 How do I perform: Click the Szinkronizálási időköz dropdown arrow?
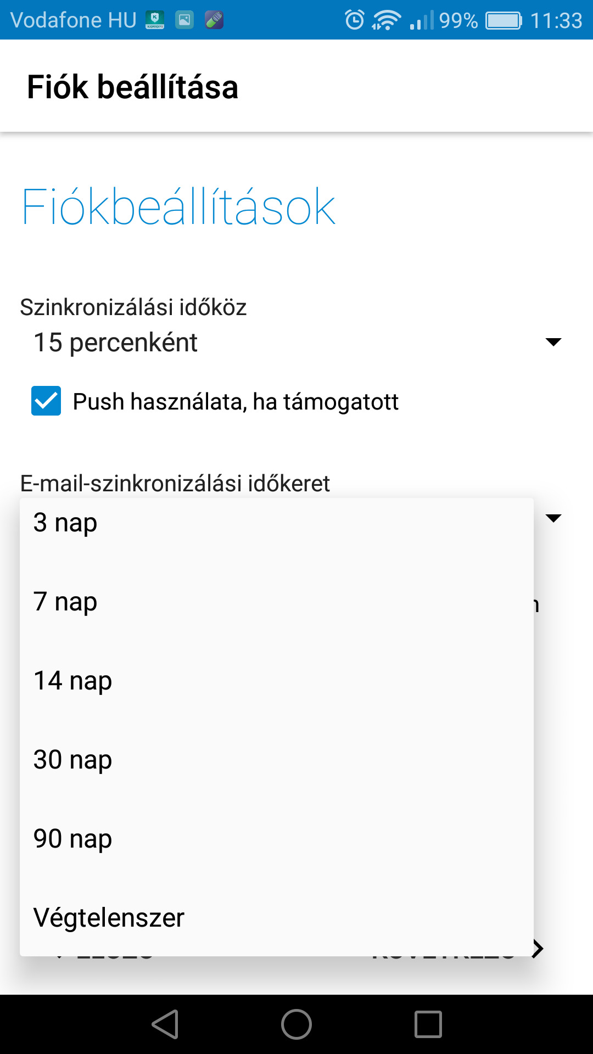pos(553,343)
